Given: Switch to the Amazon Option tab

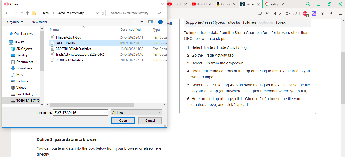Looking at the screenshot, I should [x=225, y=4].
